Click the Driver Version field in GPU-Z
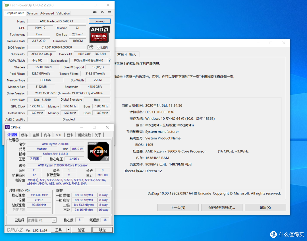Viewport: 307px width, 241px height. point(69,93)
